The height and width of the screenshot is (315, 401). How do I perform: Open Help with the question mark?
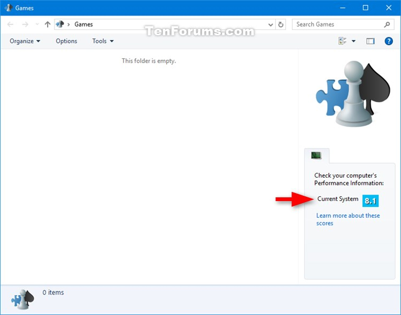coord(389,41)
